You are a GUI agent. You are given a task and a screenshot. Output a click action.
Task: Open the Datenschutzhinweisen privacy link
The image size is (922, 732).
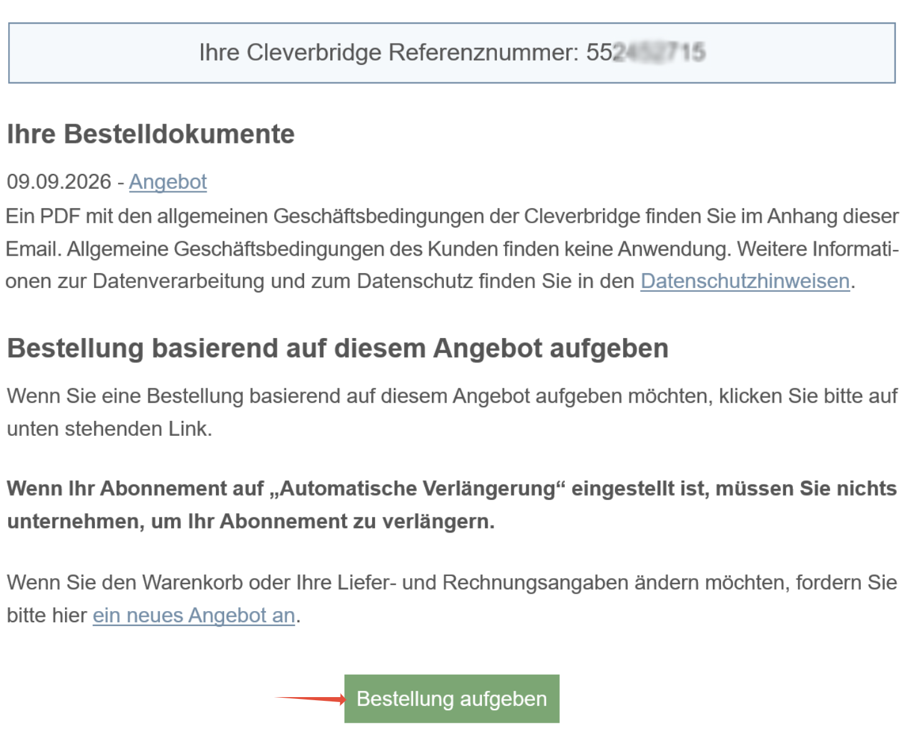(x=745, y=281)
